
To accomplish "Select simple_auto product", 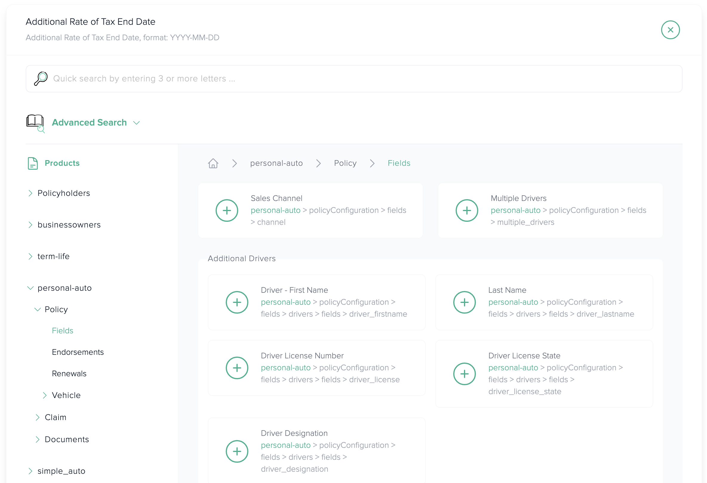I will click(61, 471).
